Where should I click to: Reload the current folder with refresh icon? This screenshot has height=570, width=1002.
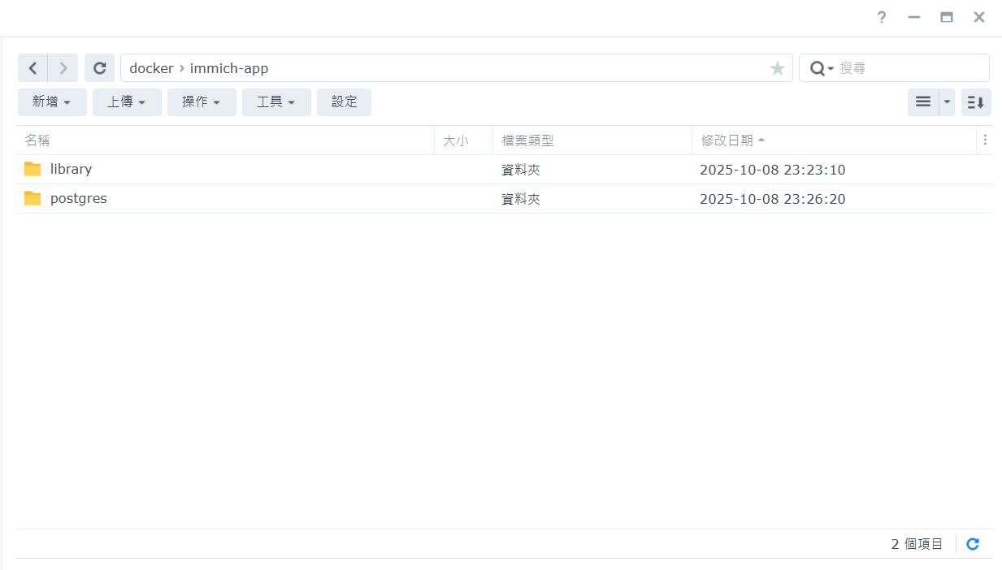(99, 68)
